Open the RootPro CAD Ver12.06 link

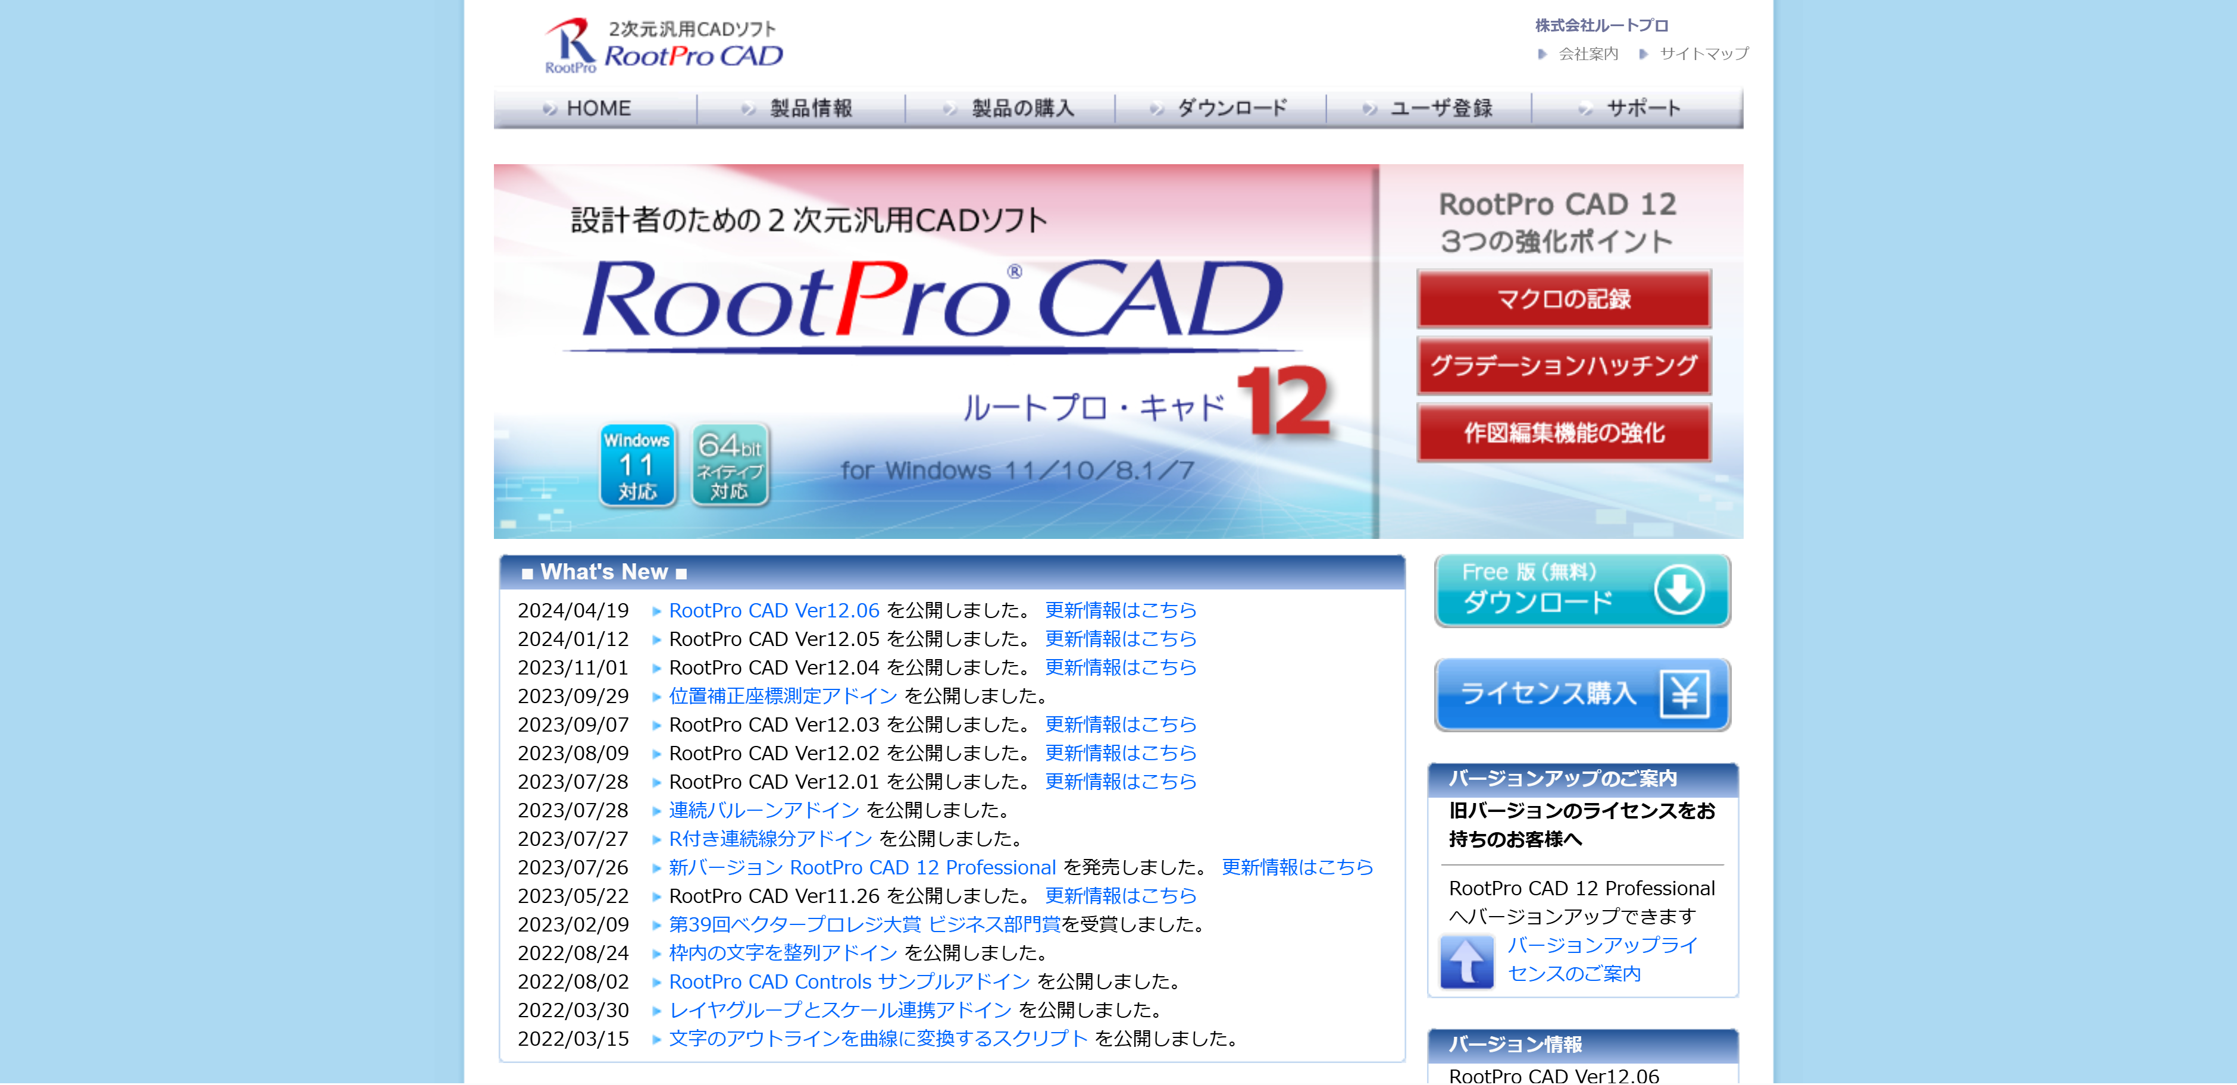774,611
